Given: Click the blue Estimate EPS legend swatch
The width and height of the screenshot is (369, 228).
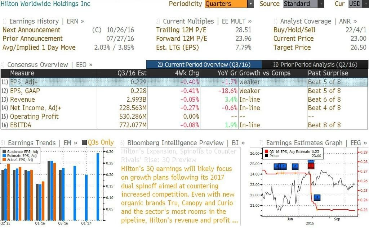Looking at the screenshot, I should point(4,156).
